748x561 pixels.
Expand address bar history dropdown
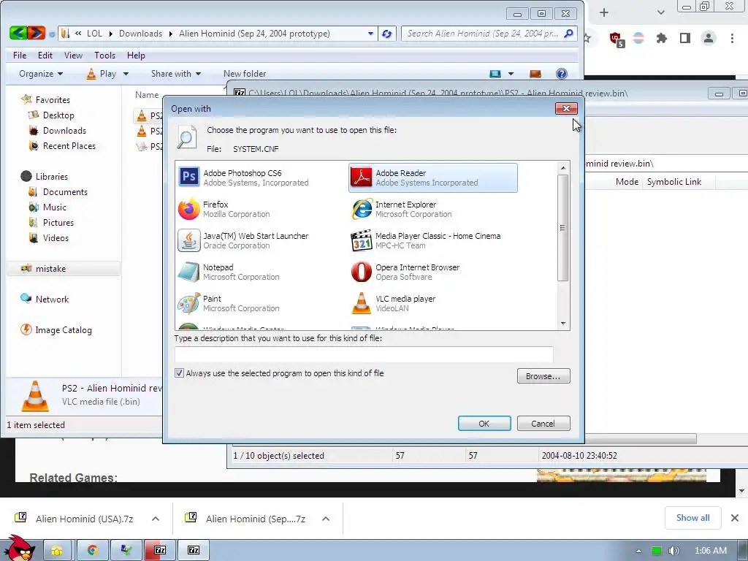tap(370, 34)
